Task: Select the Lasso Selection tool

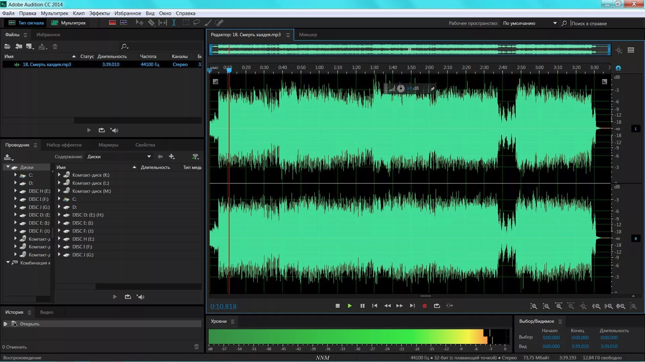Action: click(x=197, y=23)
